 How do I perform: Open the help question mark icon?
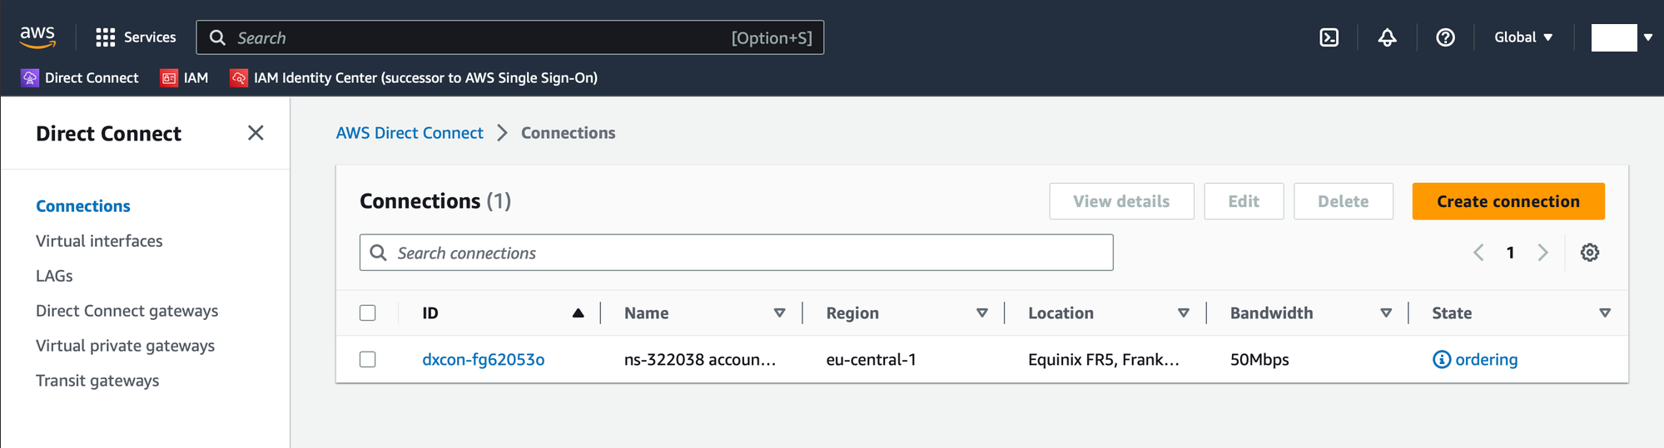1445,37
